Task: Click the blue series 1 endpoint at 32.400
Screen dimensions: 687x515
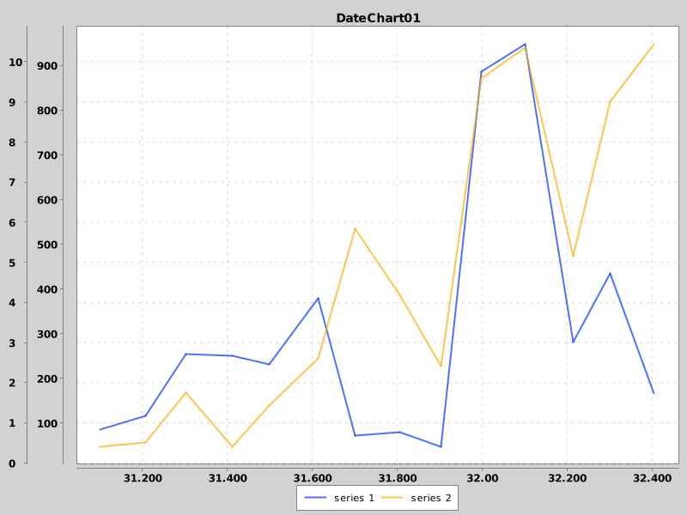Action: coord(654,393)
